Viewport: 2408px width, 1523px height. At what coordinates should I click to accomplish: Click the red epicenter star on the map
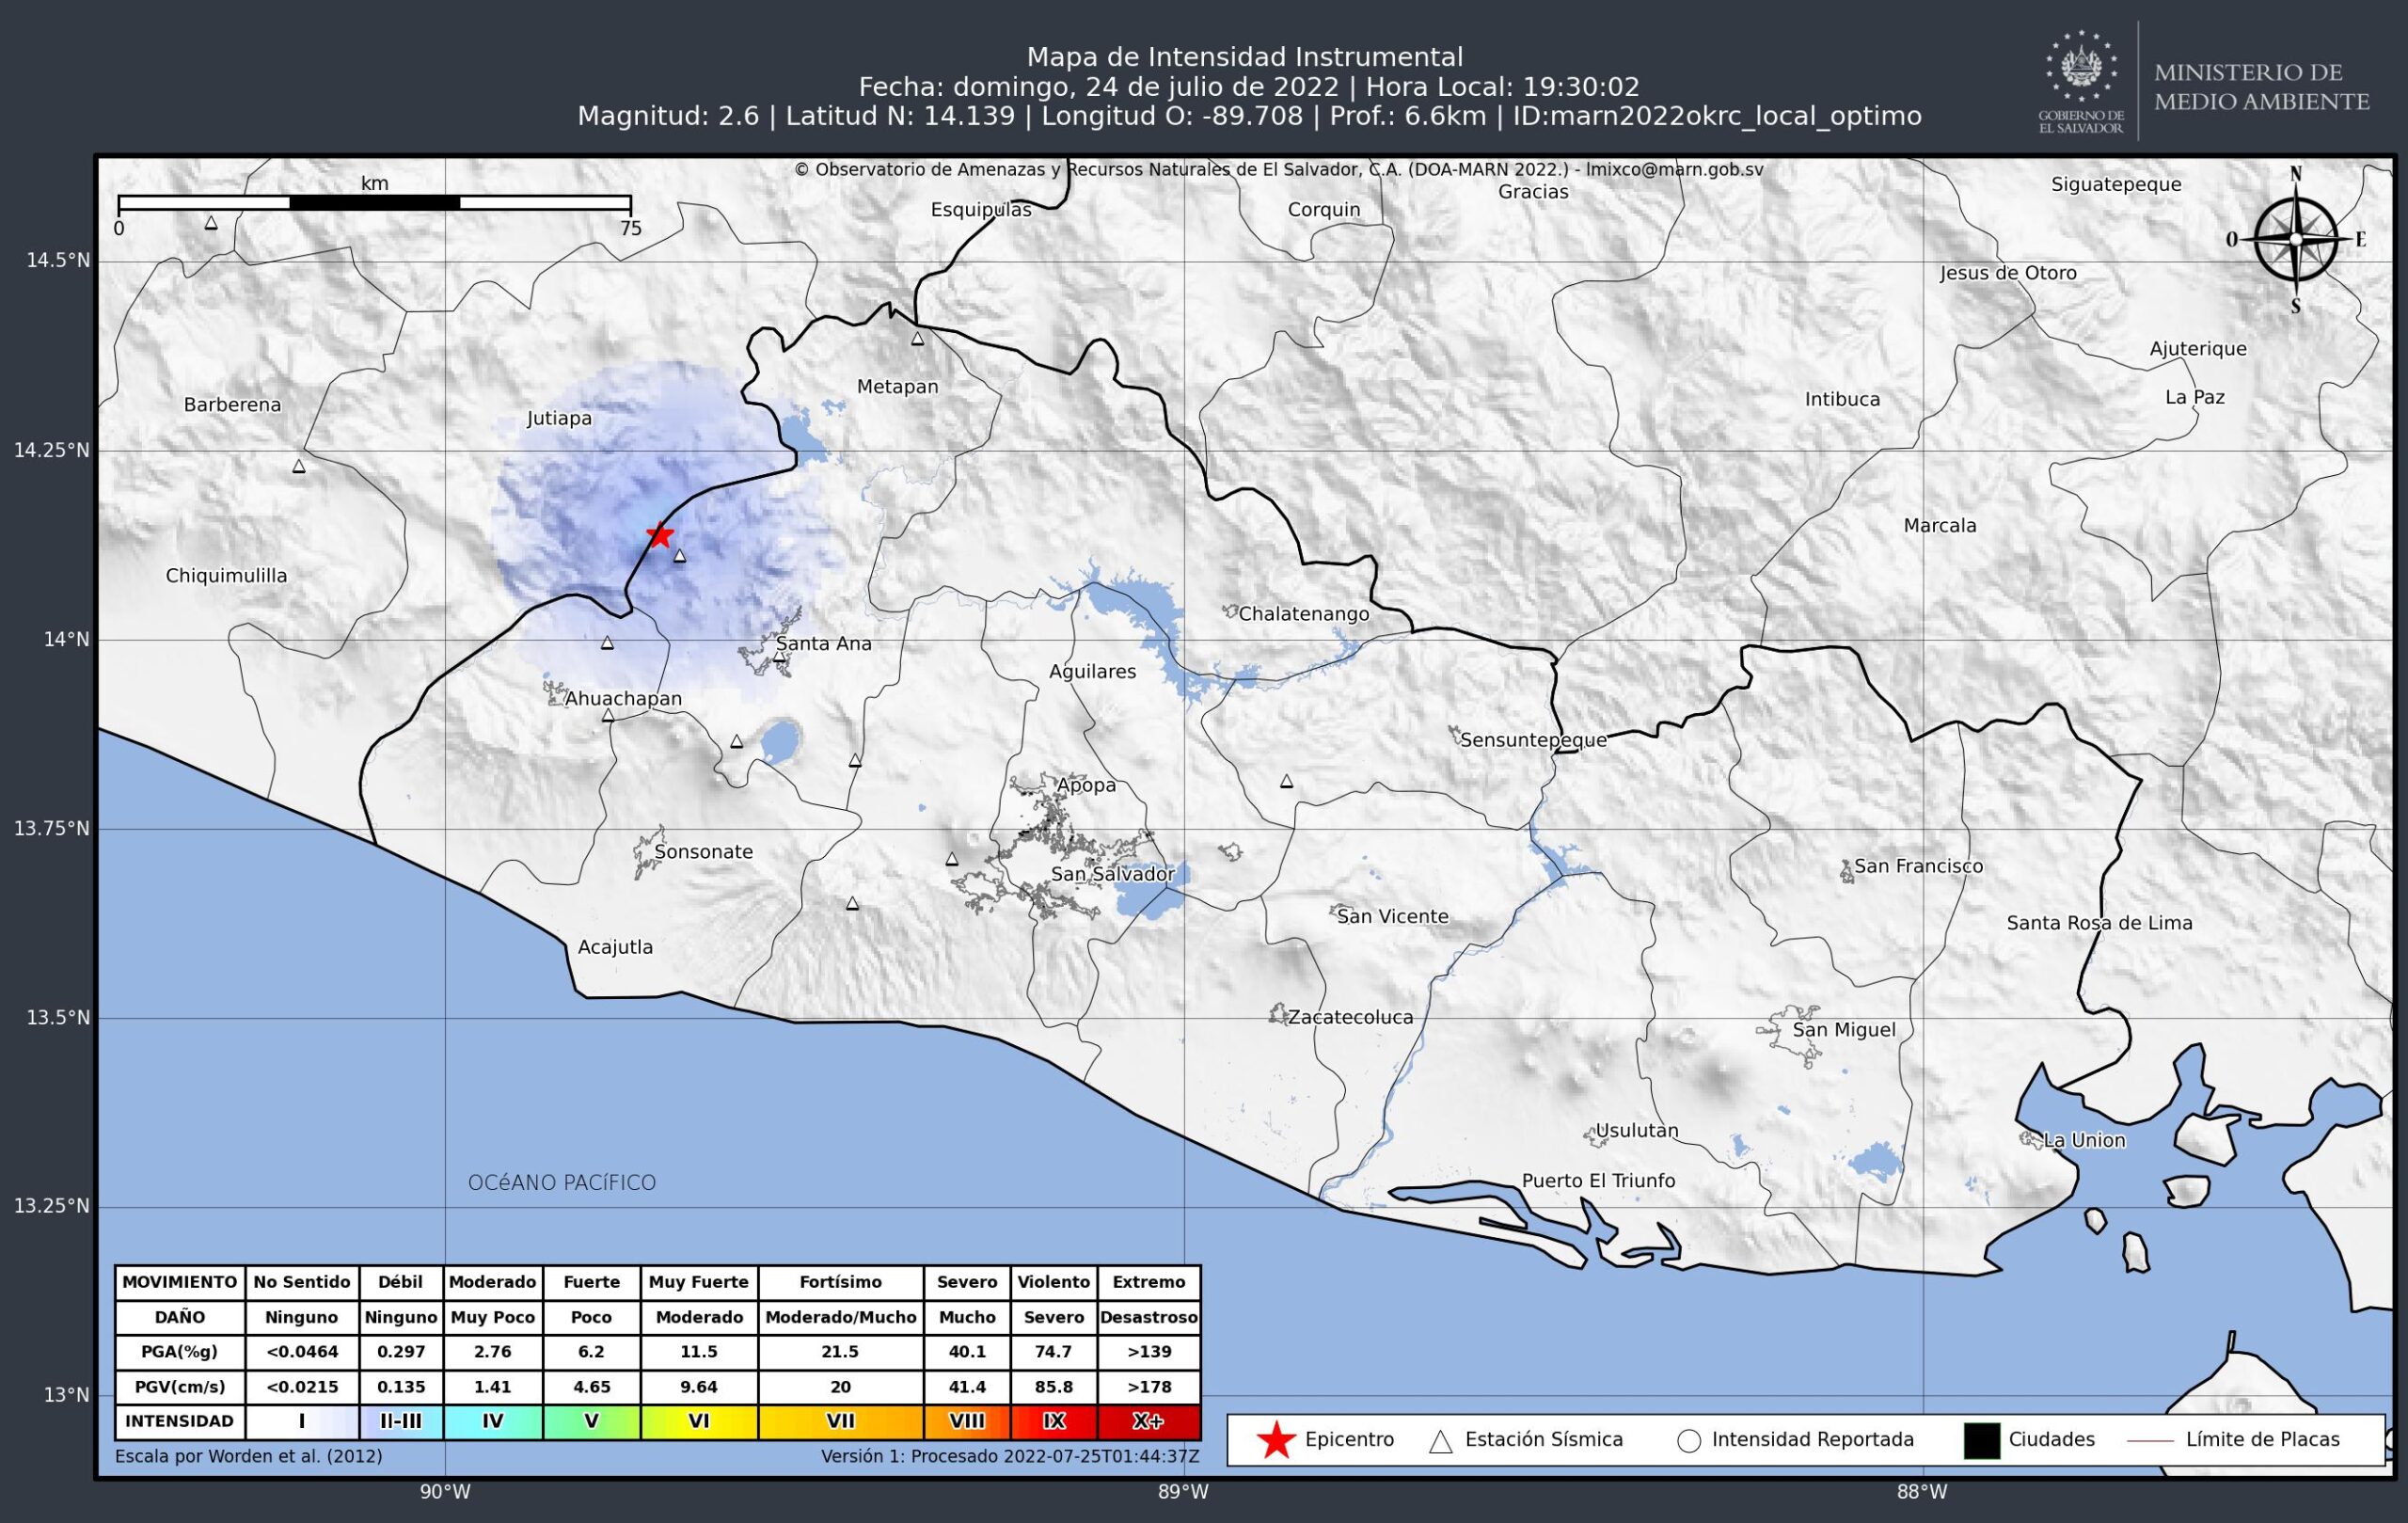660,535
